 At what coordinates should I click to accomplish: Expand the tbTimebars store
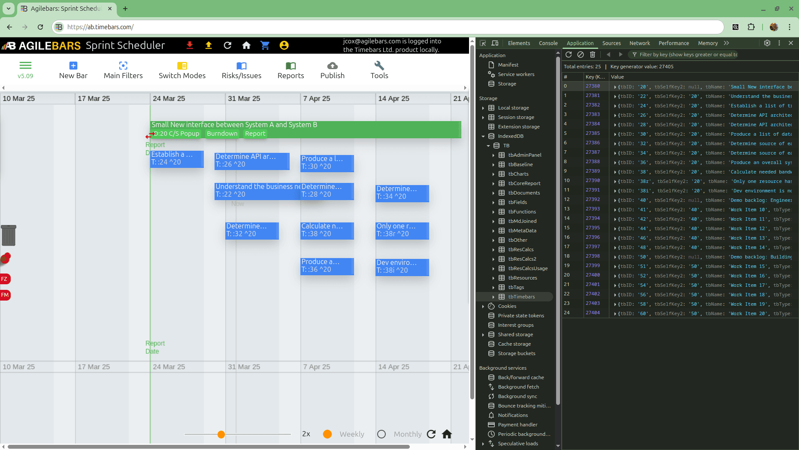(x=493, y=297)
